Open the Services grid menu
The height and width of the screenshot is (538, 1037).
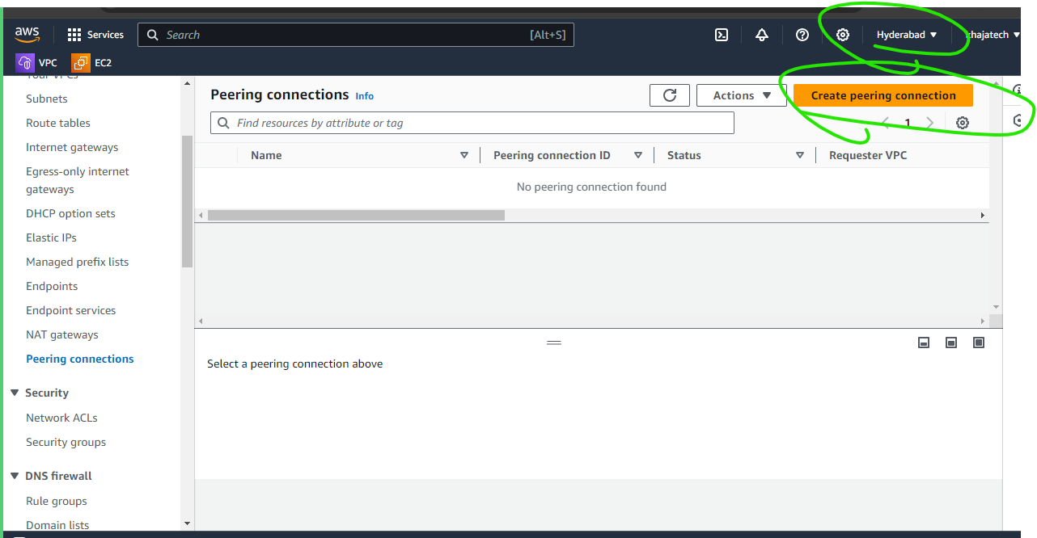coord(95,35)
